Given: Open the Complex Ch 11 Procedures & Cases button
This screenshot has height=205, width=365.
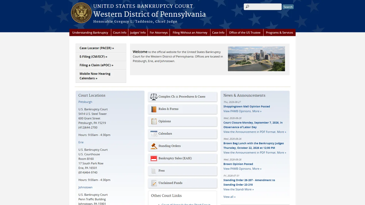Looking at the screenshot, I should pyautogui.click(x=182, y=97).
